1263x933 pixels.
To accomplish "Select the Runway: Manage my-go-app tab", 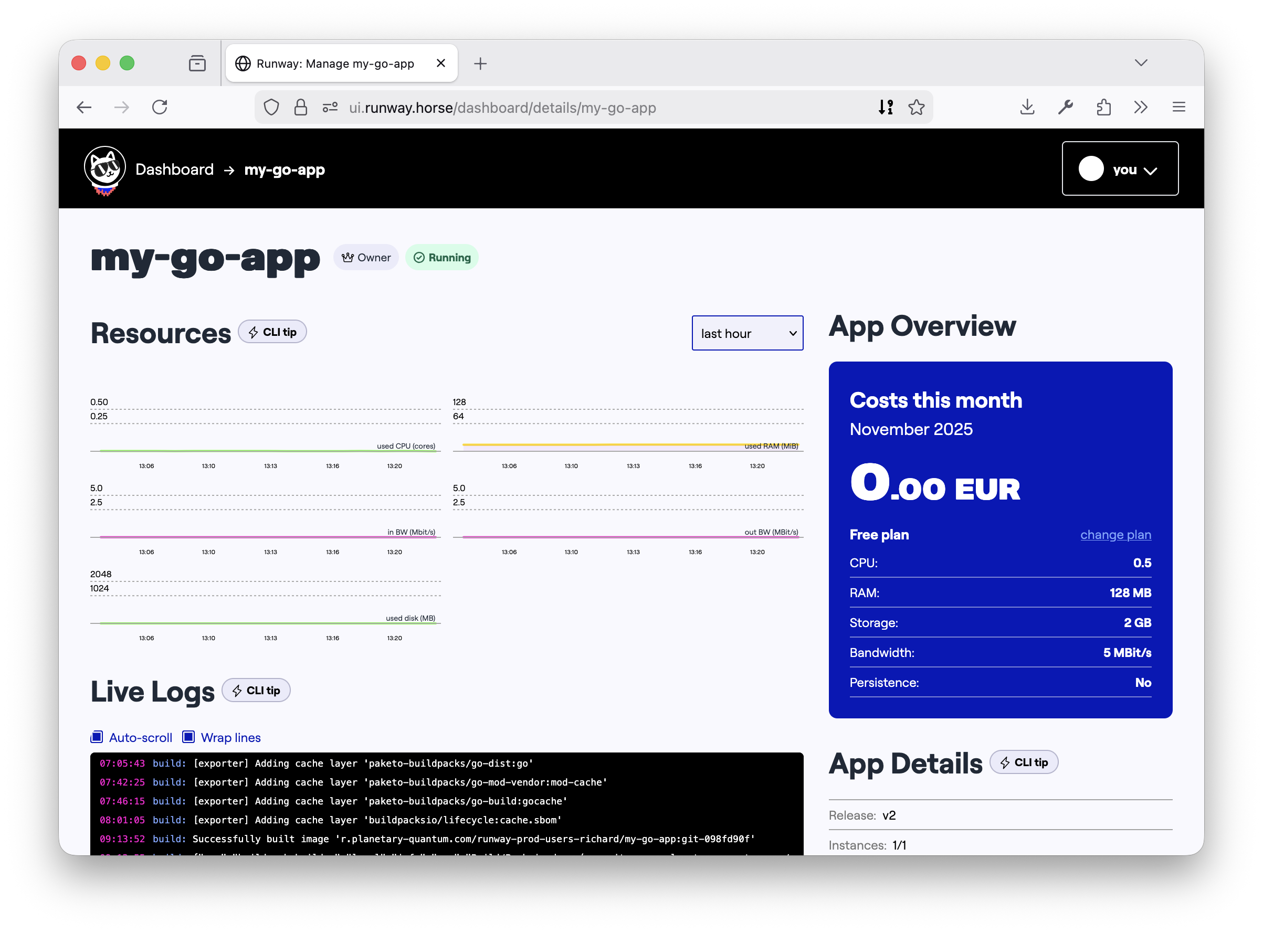I will tap(335, 64).
